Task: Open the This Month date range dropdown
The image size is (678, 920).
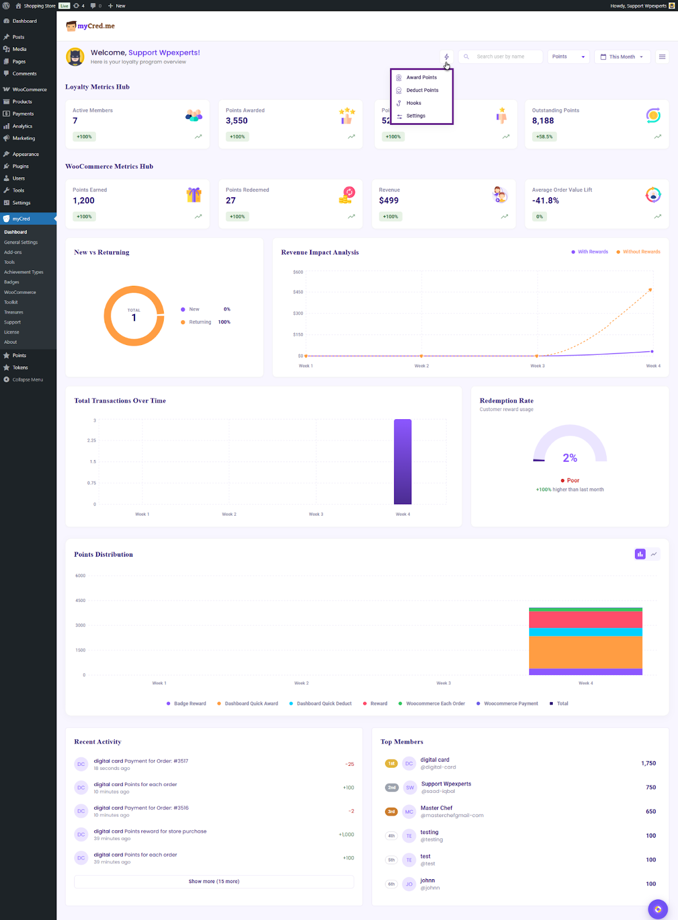Action: click(x=622, y=56)
